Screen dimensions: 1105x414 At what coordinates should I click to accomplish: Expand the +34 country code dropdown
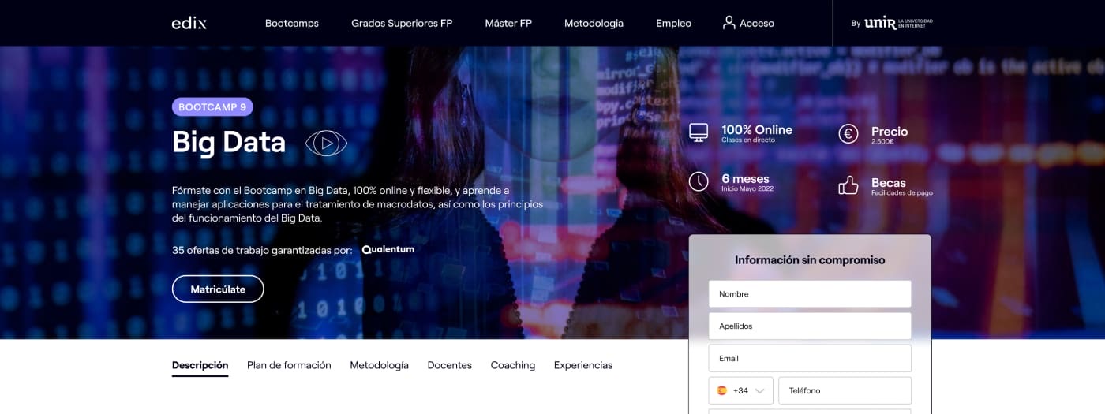740,390
